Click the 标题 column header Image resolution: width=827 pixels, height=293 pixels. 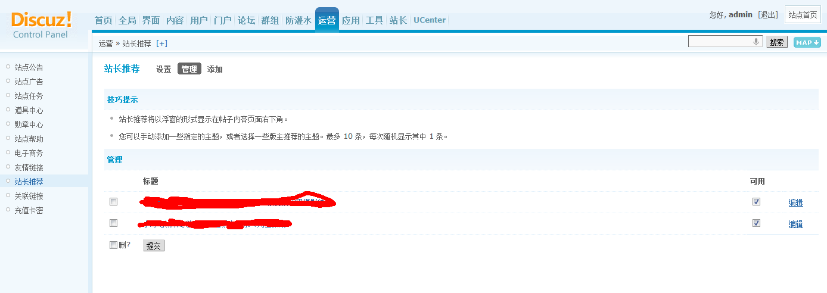click(151, 181)
